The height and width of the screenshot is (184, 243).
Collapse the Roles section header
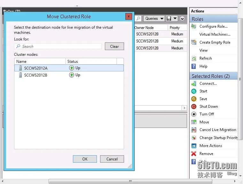[213, 19]
